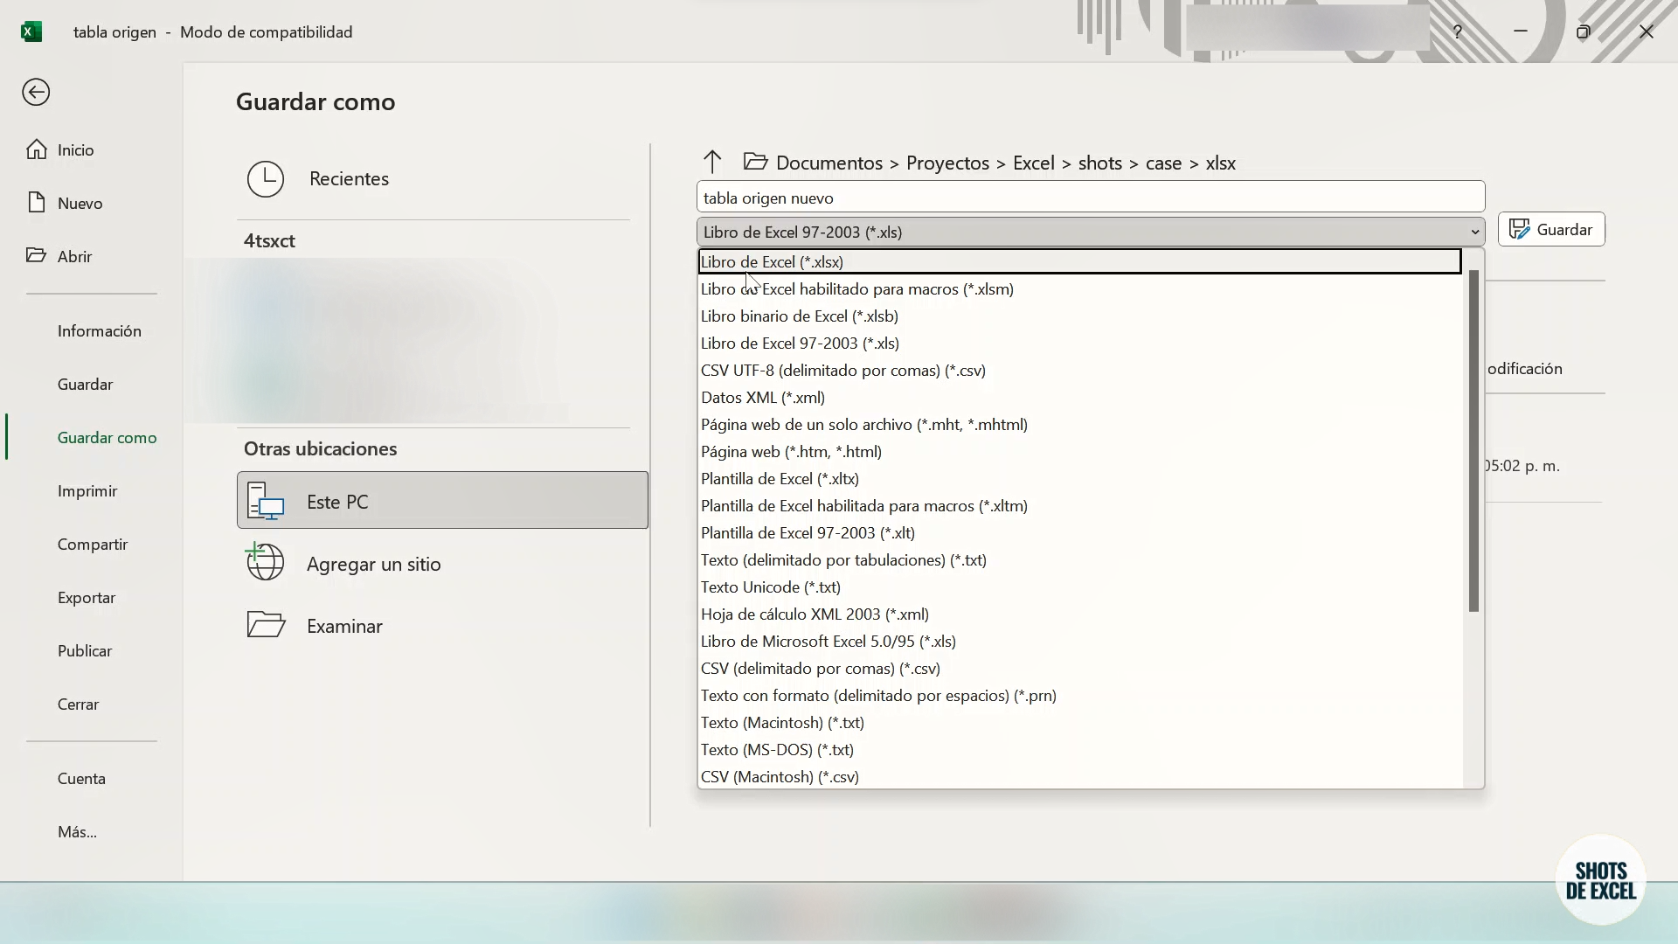Select Texto (delimitado por tabulaciones) option
1678x944 pixels.
coord(1079,559)
